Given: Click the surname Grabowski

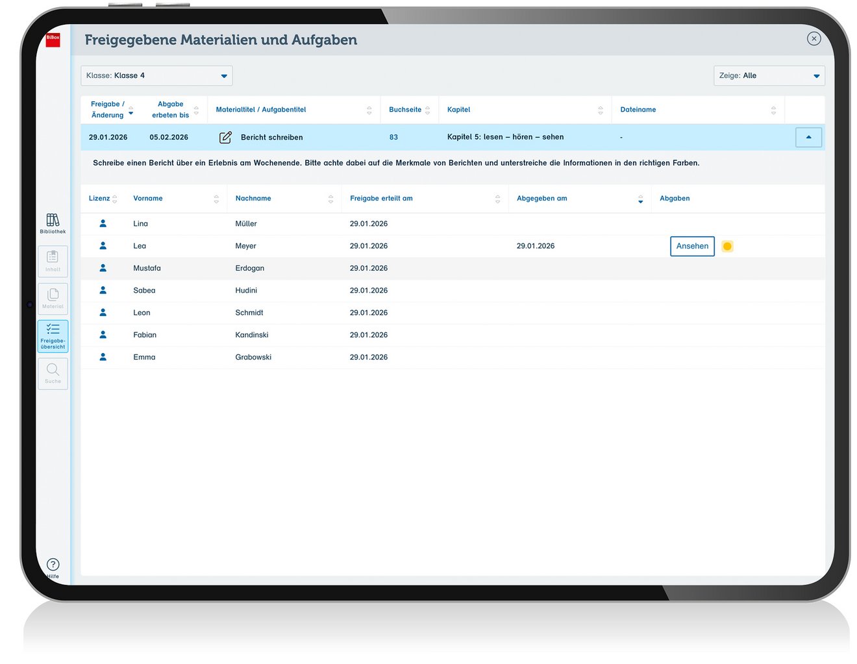Looking at the screenshot, I should (253, 357).
